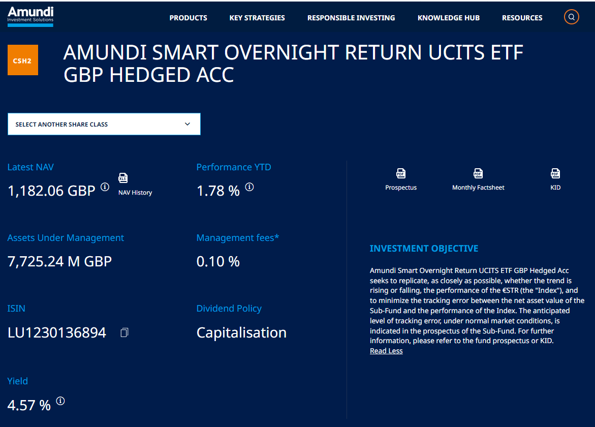Open the search magnifier icon
Image resolution: width=595 pixels, height=427 pixels.
572,17
